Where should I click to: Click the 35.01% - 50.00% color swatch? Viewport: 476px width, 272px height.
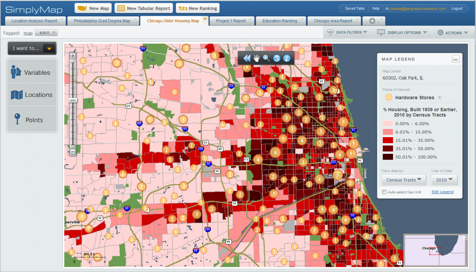[x=388, y=149]
